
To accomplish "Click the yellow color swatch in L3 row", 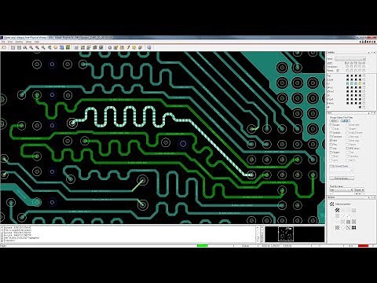I will 360,83.
